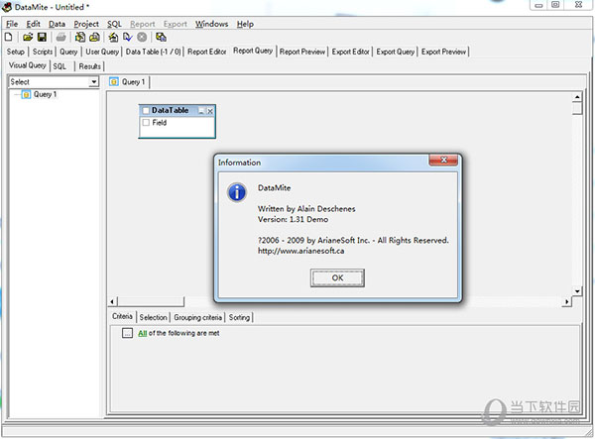Select the Visual Query sub-tab
This screenshot has width=595, height=439.
(x=28, y=65)
